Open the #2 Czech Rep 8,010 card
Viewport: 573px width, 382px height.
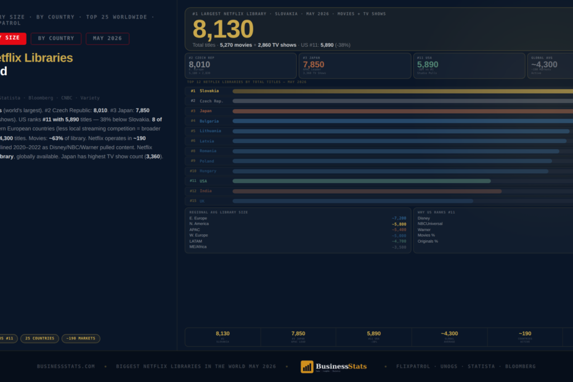point(241,66)
